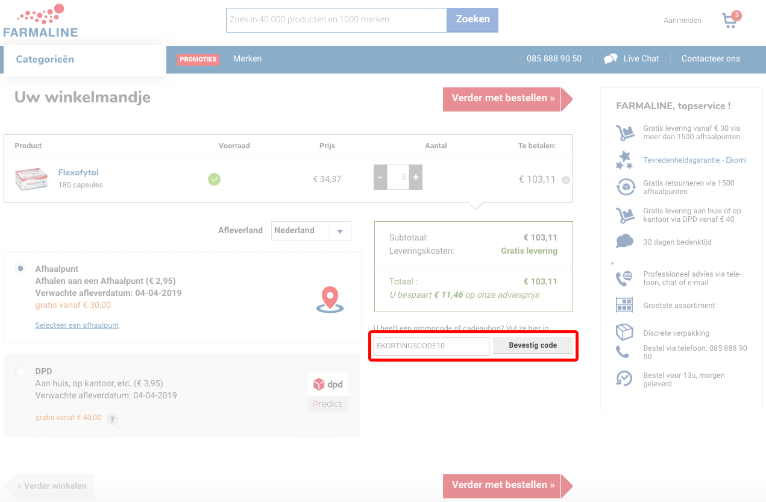This screenshot has width=766, height=502.
Task: Click the professional advice phone-mail icon
Action: (x=624, y=278)
